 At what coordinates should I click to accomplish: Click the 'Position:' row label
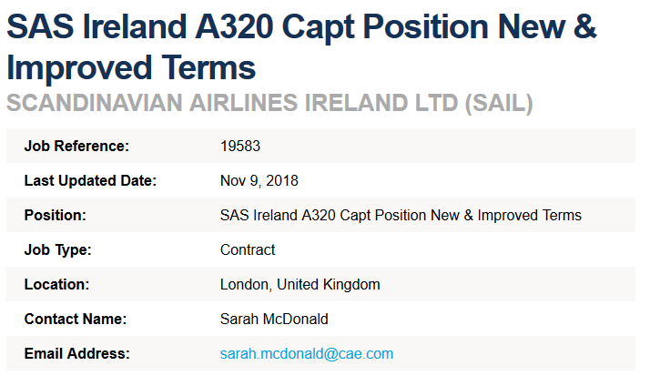[55, 215]
